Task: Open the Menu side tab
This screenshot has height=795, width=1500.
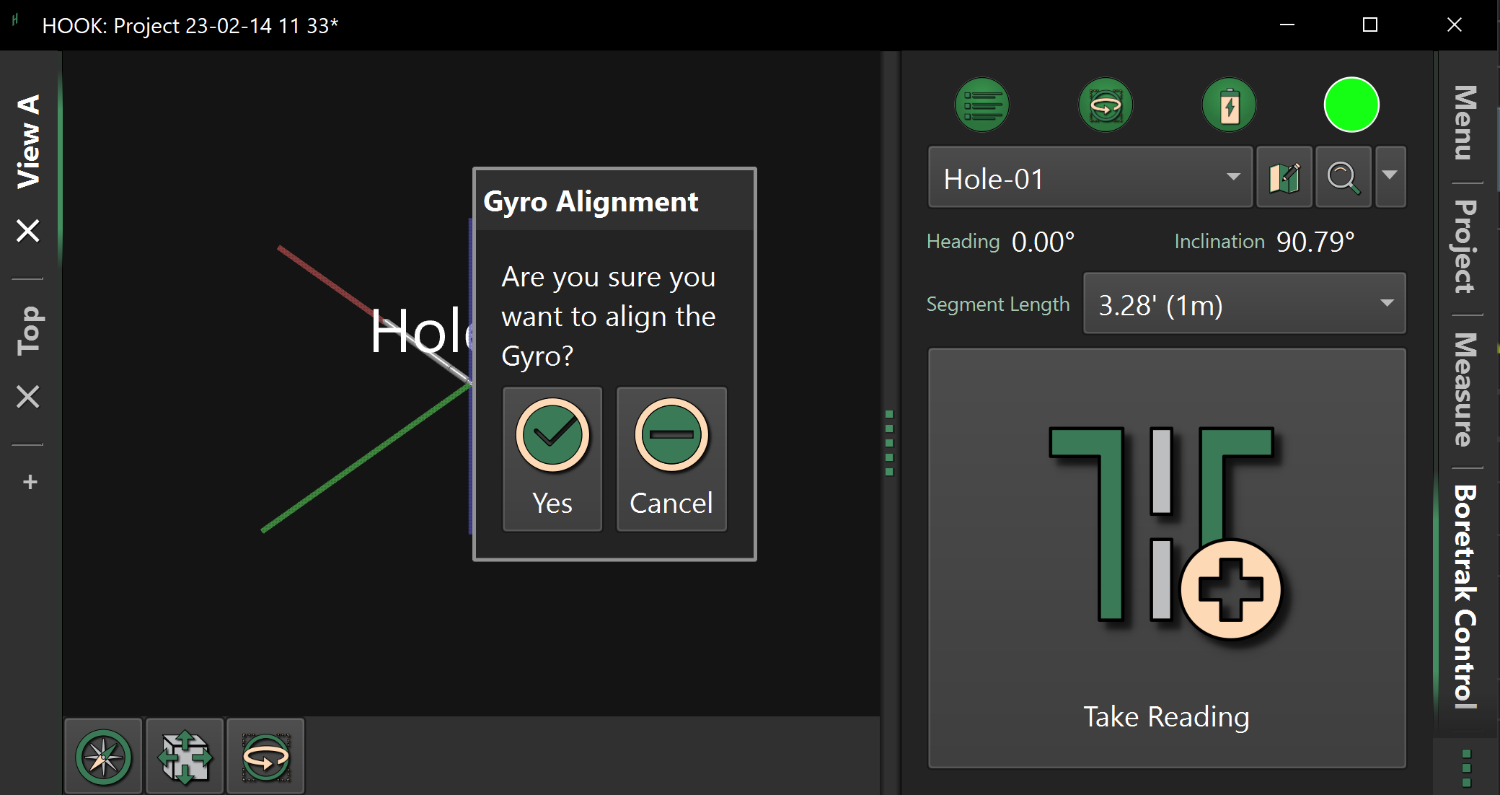Action: point(1465,121)
